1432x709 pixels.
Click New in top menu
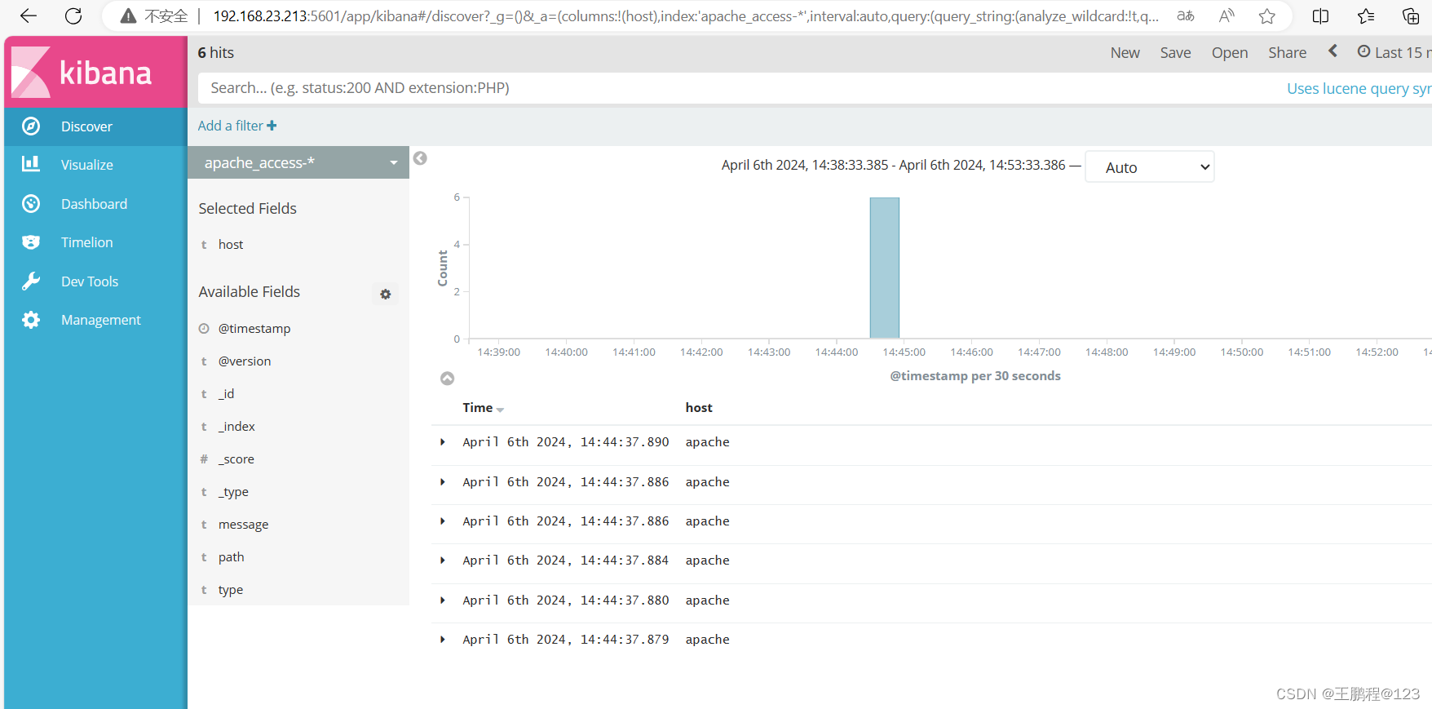click(1125, 52)
